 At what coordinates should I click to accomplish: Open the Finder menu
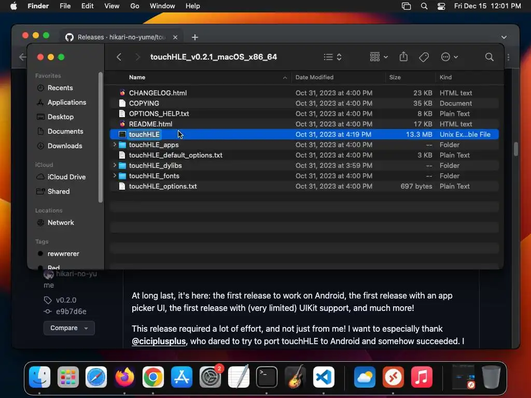click(38, 6)
